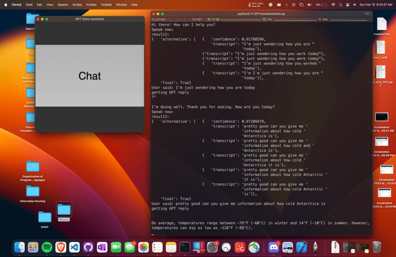Launch Spotify from the dock
The width and height of the screenshot is (396, 257).
click(47, 247)
